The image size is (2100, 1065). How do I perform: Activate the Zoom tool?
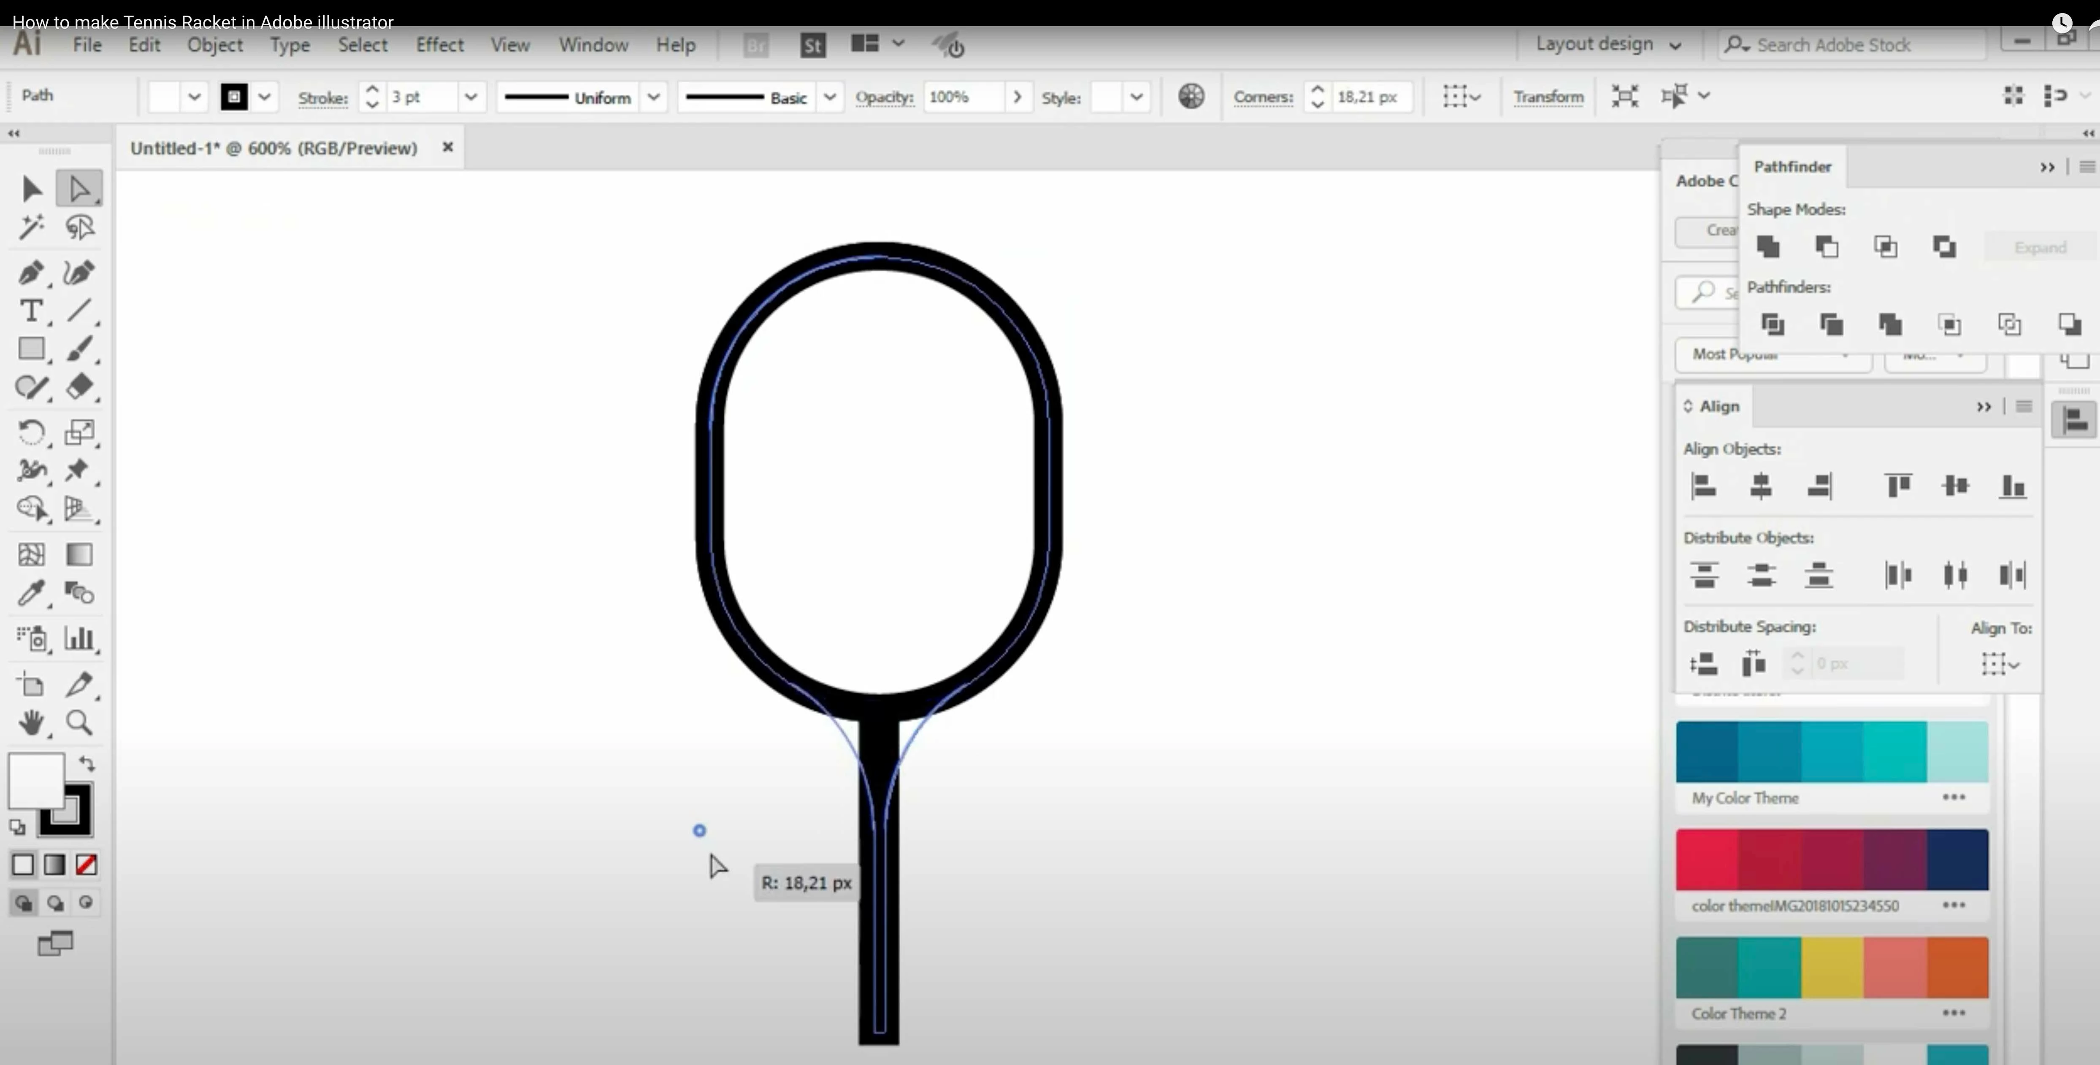tap(79, 723)
